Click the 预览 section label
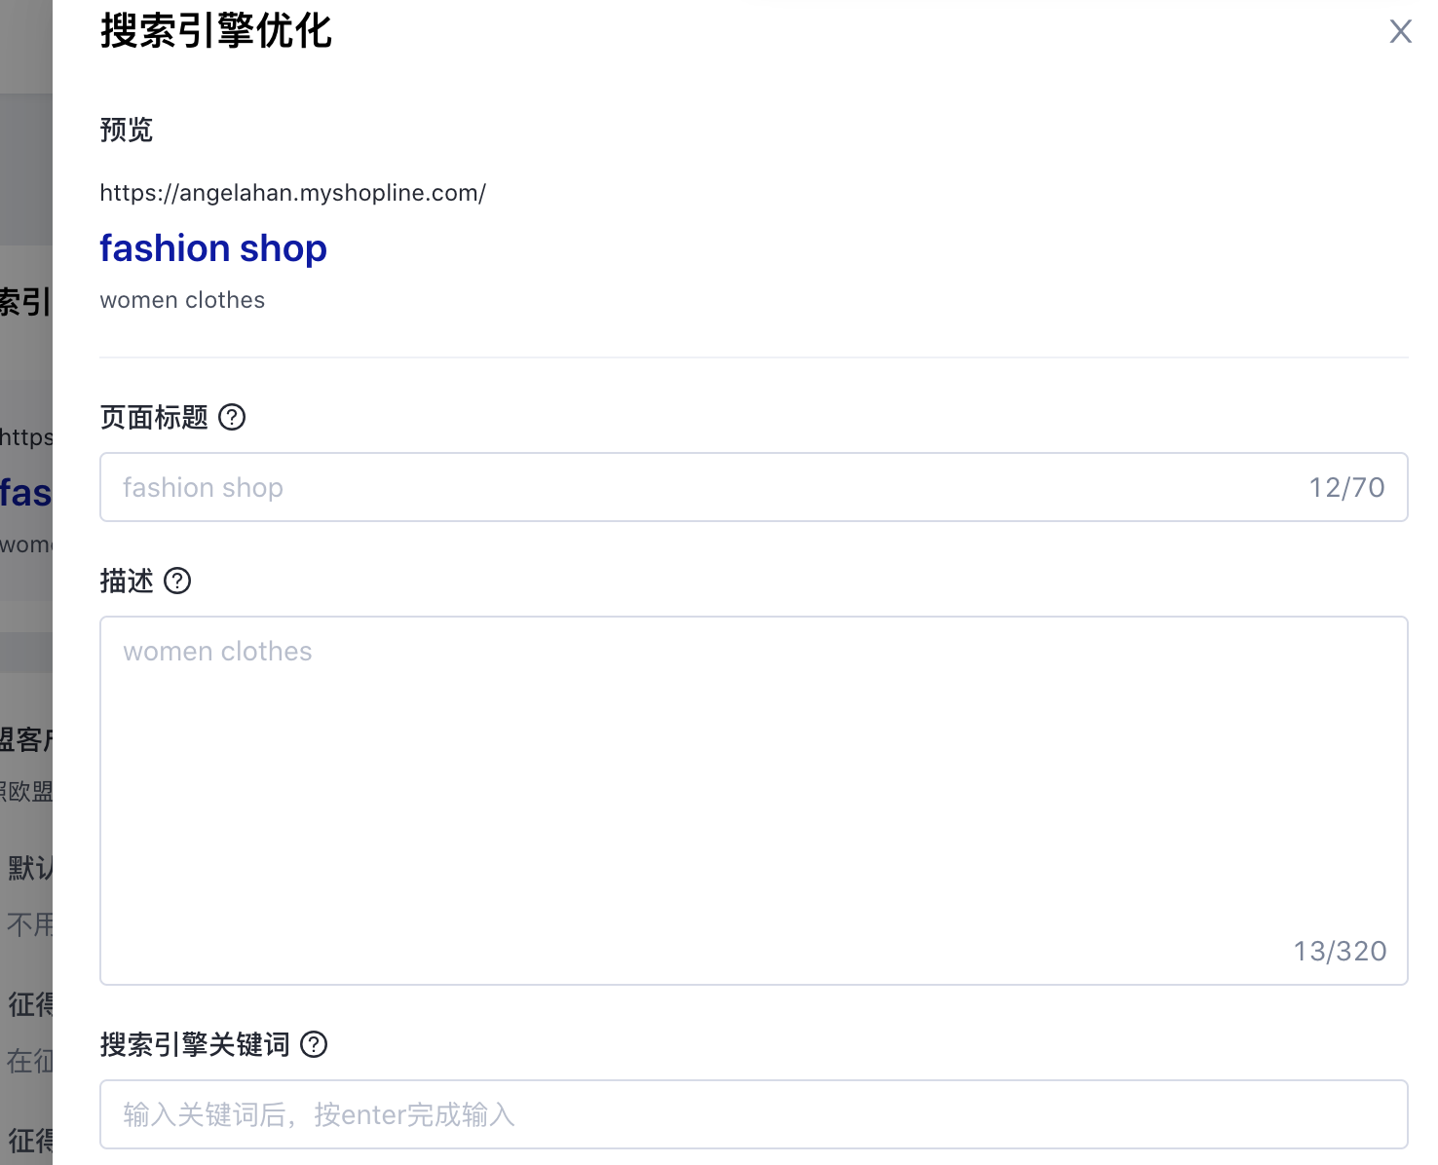This screenshot has width=1438, height=1165. coord(127,130)
